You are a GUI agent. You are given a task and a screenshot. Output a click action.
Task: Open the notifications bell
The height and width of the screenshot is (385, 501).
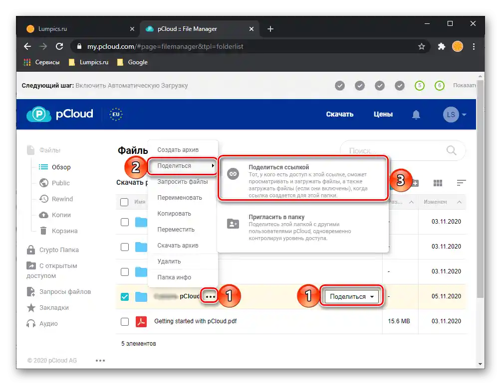click(x=416, y=115)
